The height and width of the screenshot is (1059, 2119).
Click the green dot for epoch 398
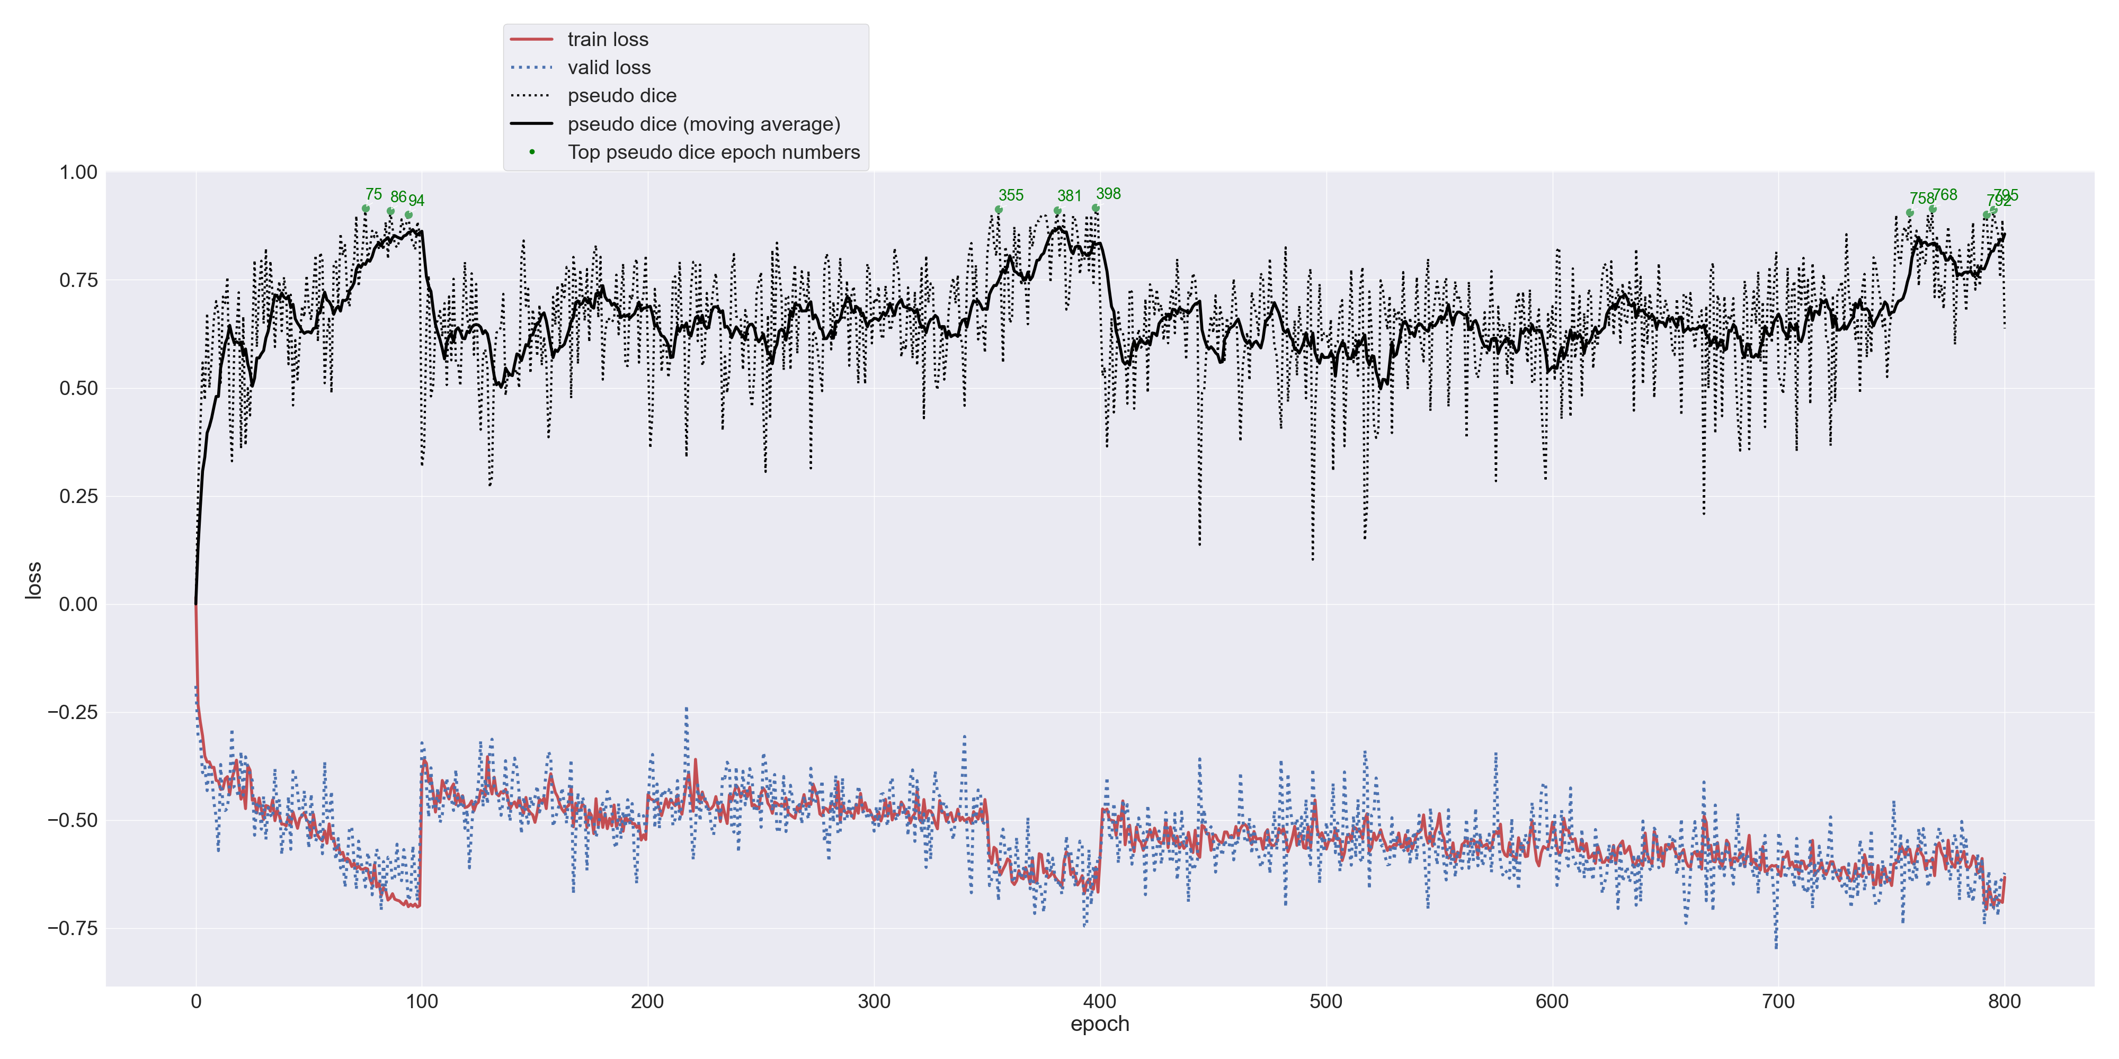(1095, 208)
